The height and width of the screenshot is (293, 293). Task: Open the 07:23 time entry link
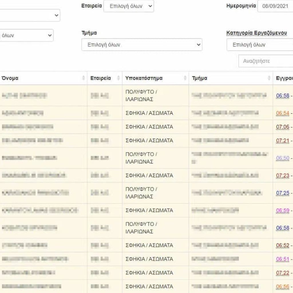tap(283, 175)
